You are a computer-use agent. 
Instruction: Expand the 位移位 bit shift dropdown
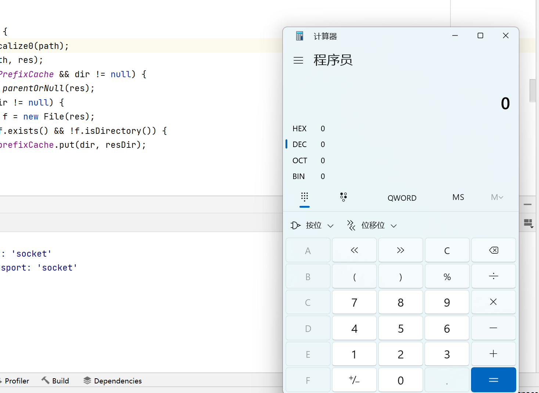(372, 225)
